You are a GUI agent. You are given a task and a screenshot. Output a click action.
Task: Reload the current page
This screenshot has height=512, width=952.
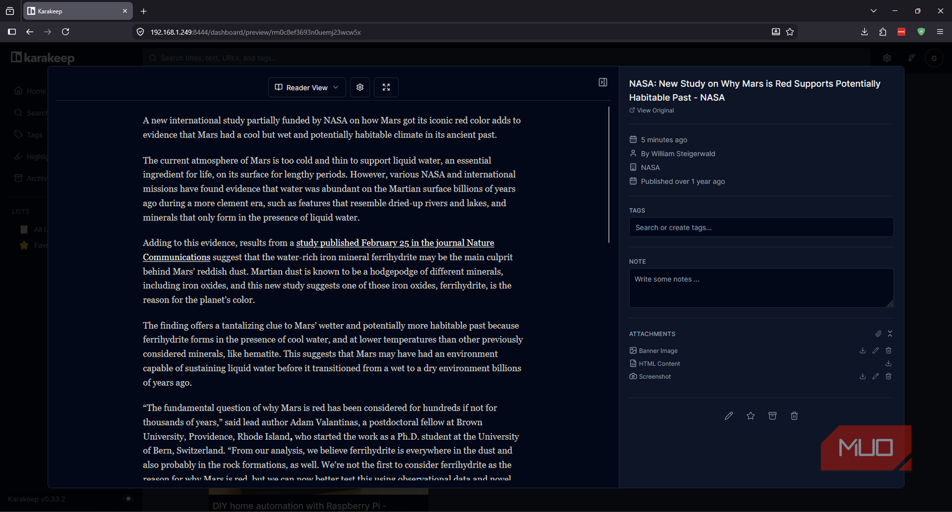pos(65,32)
